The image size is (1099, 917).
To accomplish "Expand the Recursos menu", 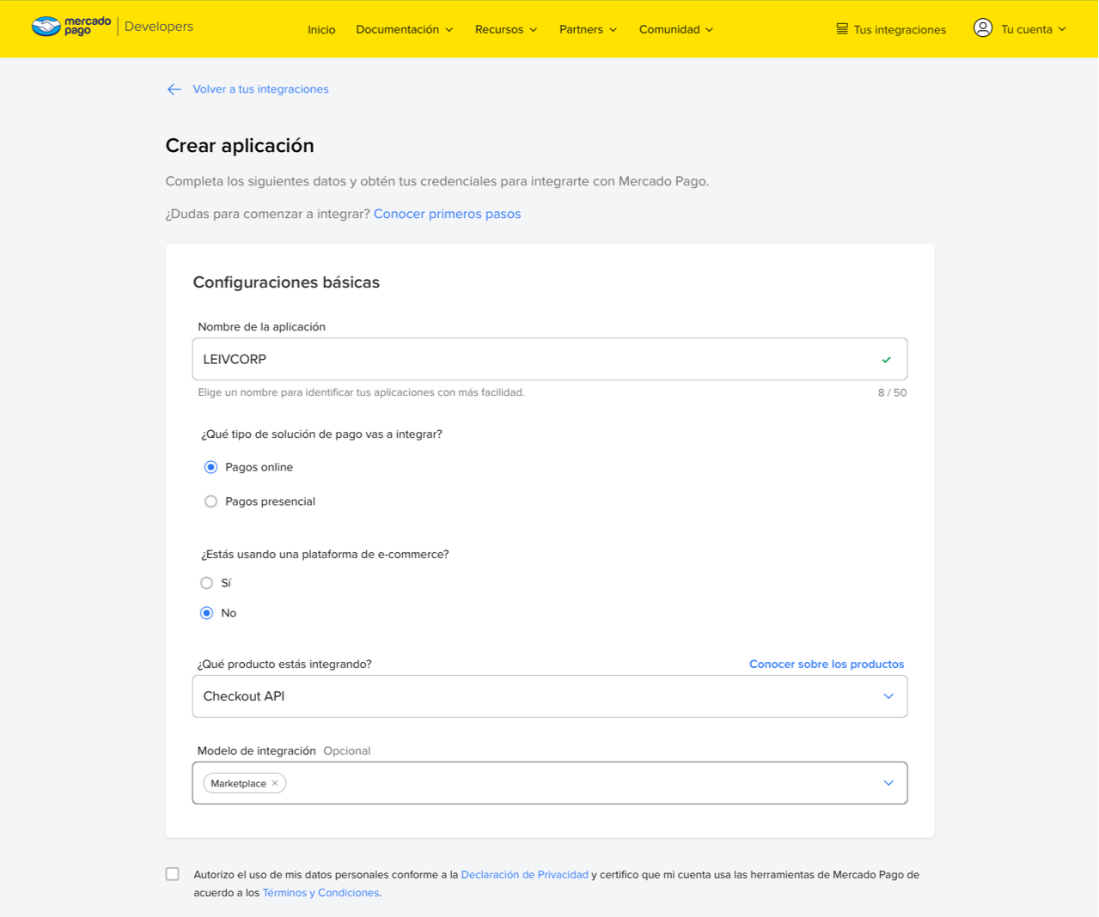I will coord(506,29).
